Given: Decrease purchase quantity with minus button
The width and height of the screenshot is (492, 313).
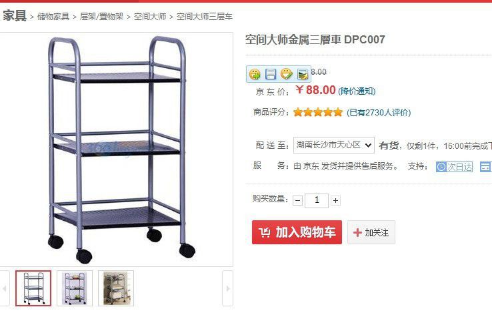Looking at the screenshot, I should tap(298, 200).
